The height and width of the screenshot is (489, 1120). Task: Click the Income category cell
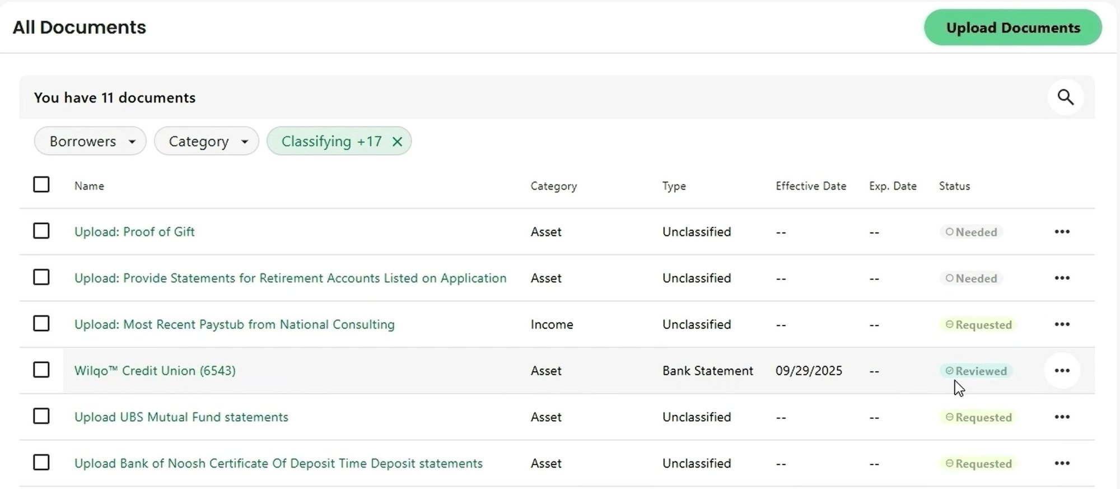552,324
